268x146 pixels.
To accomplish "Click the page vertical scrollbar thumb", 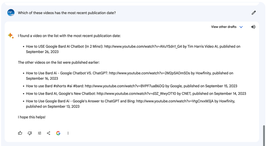I will click(x=264, y=136).
